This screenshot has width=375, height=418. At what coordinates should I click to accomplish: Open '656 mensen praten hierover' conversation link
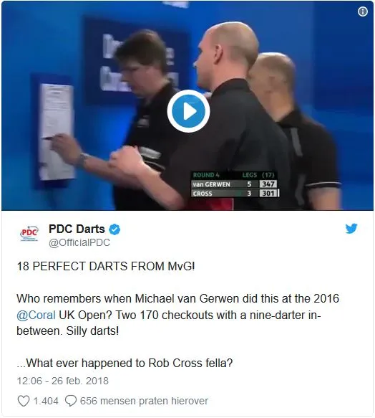(x=144, y=401)
